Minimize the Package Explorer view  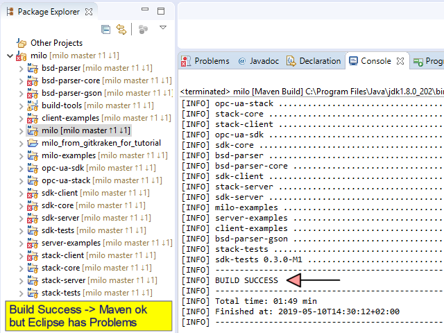click(x=145, y=9)
